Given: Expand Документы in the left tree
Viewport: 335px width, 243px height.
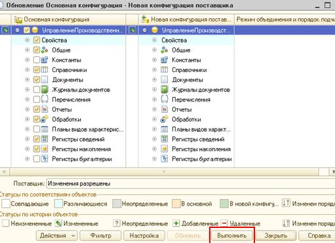Looking at the screenshot, I should point(27,80).
